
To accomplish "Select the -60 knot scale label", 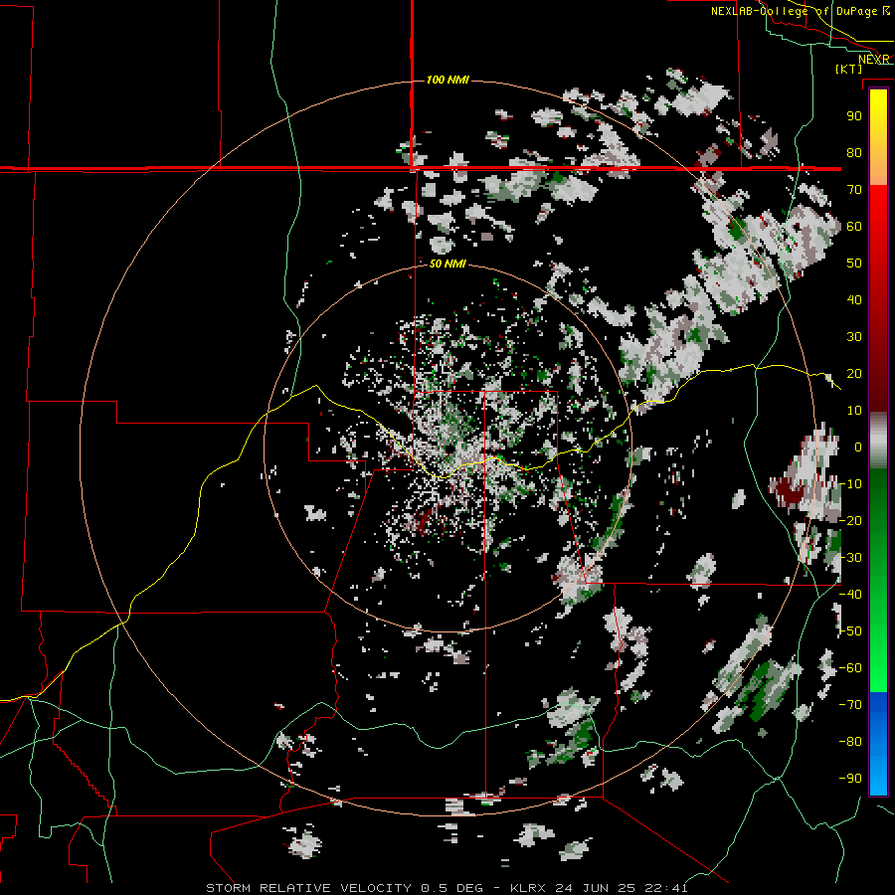I will click(850, 668).
